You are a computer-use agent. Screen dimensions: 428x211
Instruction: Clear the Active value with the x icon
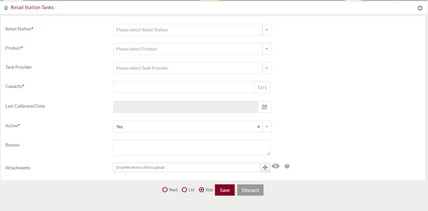point(258,127)
